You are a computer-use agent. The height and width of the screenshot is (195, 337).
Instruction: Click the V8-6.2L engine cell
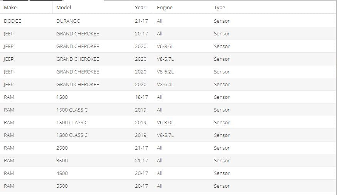click(165, 72)
